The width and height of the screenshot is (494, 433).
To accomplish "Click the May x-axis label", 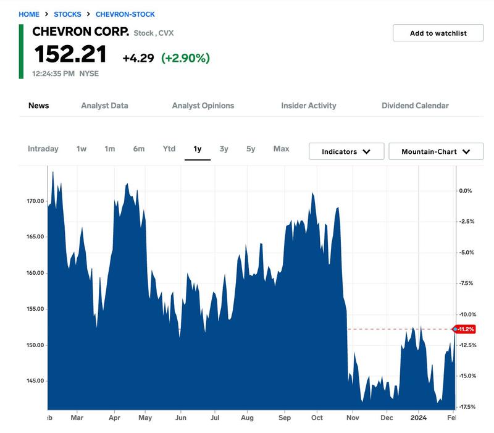I will click(x=145, y=418).
